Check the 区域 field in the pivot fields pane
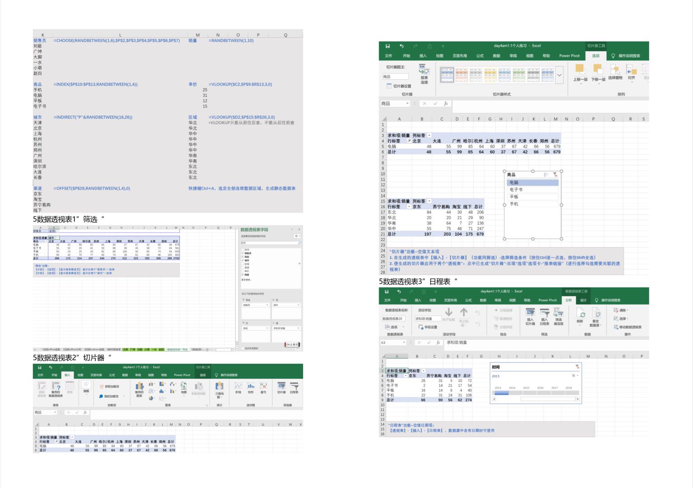693x488 pixels. (x=243, y=264)
